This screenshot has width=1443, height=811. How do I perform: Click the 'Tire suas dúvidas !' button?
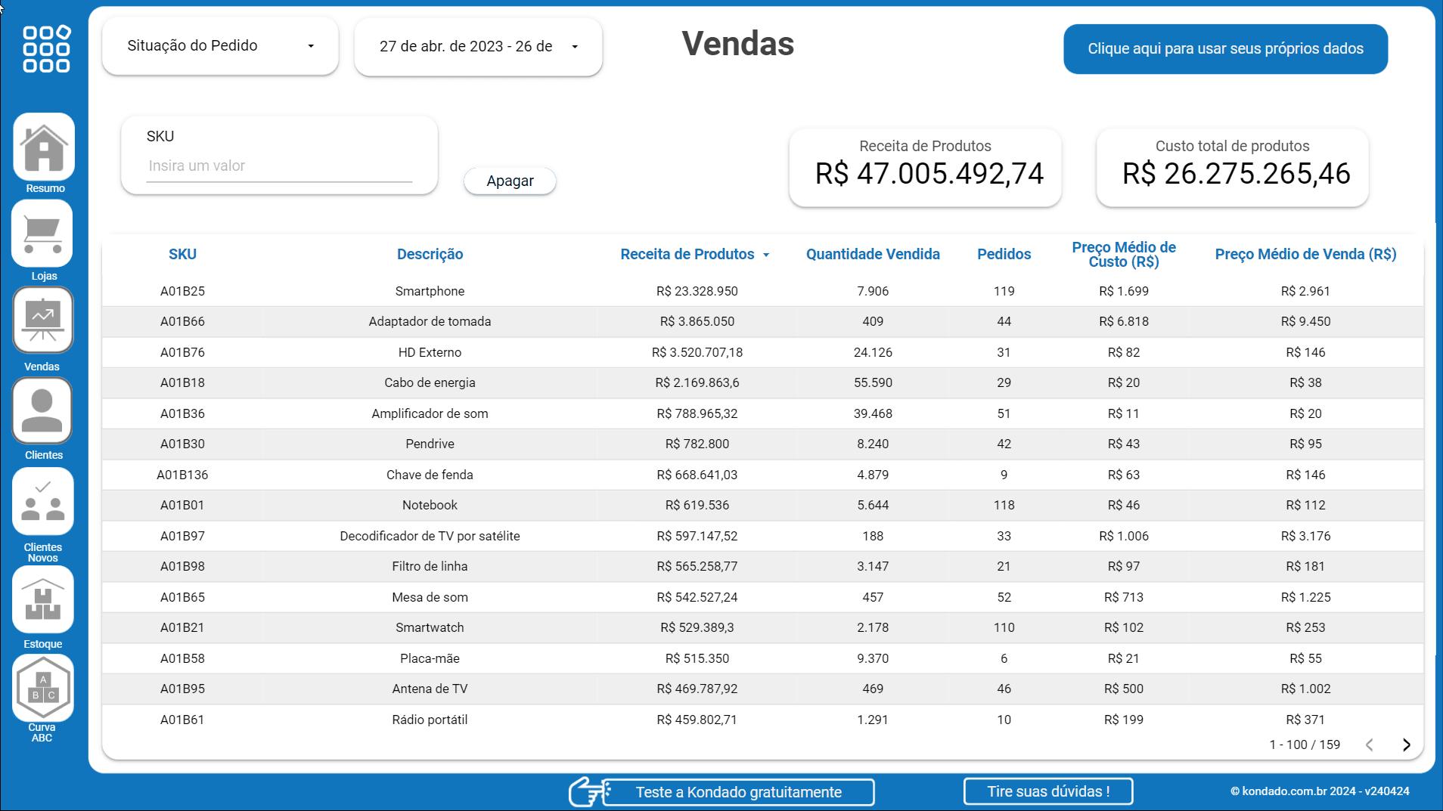click(x=1047, y=791)
